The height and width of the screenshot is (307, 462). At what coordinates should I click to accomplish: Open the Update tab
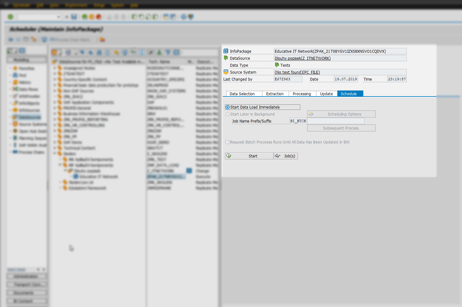(x=327, y=94)
